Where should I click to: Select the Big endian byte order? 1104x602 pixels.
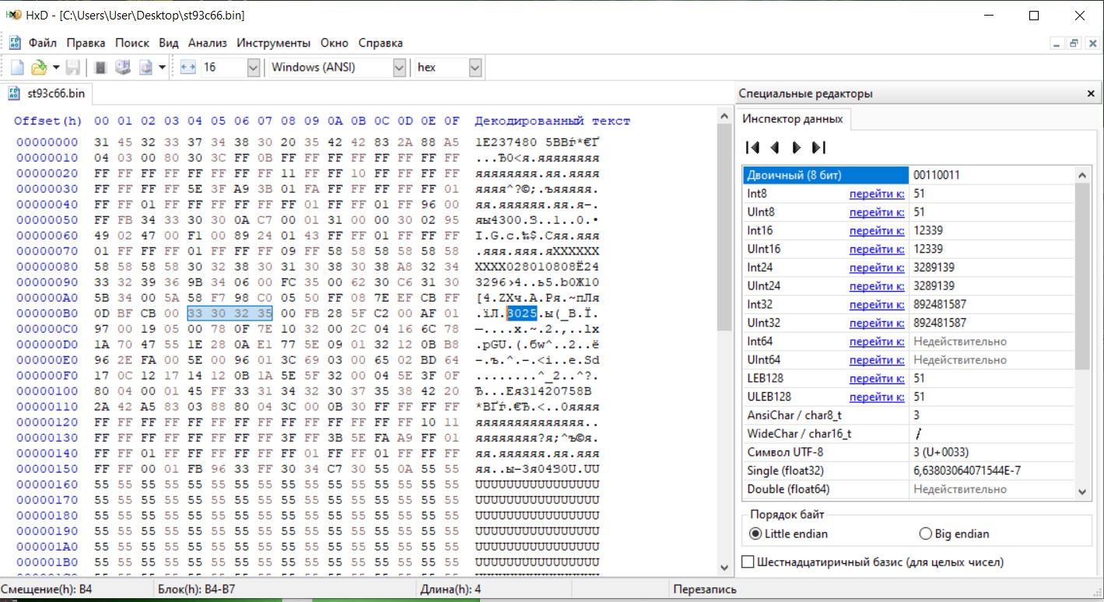point(926,534)
